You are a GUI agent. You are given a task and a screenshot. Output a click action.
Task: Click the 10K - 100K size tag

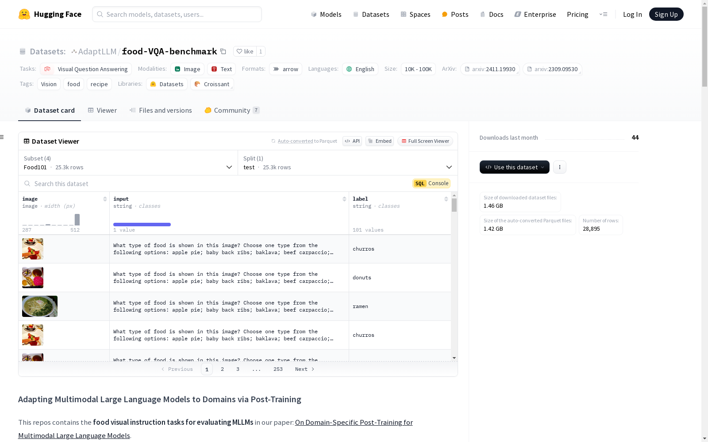point(418,69)
